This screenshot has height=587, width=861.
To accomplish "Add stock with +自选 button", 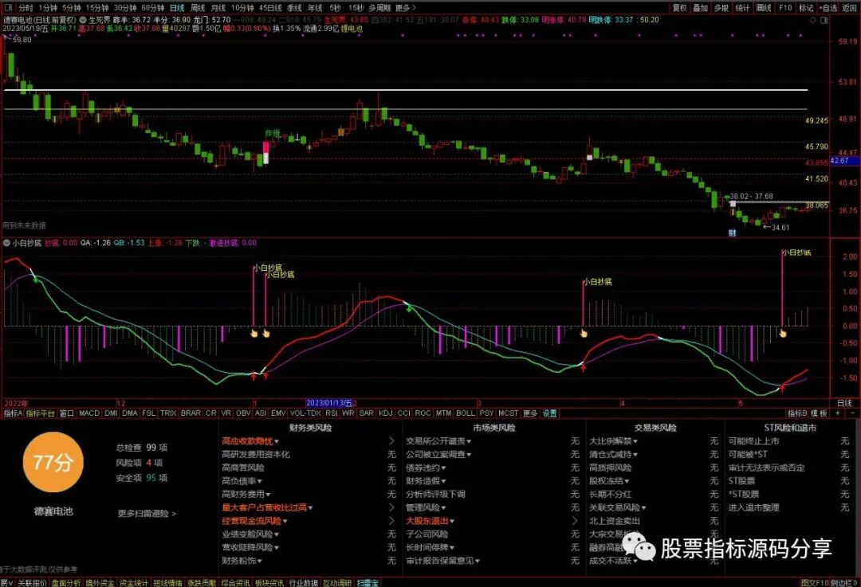I will [x=828, y=8].
